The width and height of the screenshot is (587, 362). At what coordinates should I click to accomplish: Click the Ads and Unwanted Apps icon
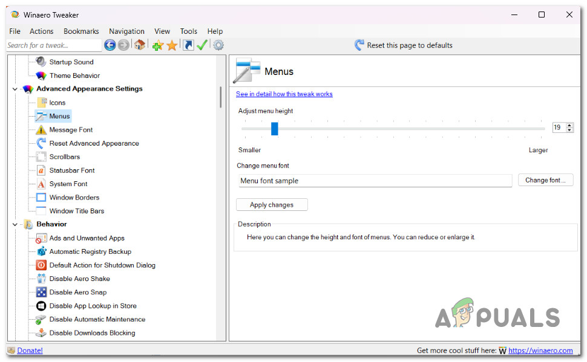41,238
